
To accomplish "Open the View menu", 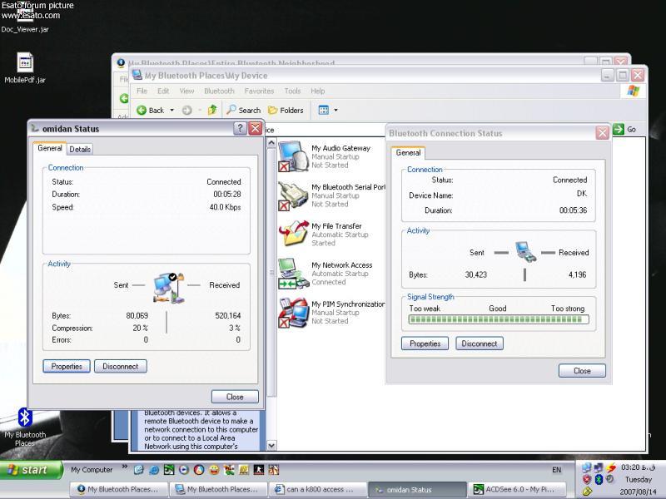I will pyautogui.click(x=186, y=91).
